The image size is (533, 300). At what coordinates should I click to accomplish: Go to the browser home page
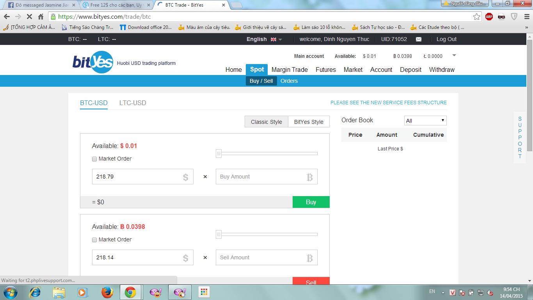click(x=41, y=17)
